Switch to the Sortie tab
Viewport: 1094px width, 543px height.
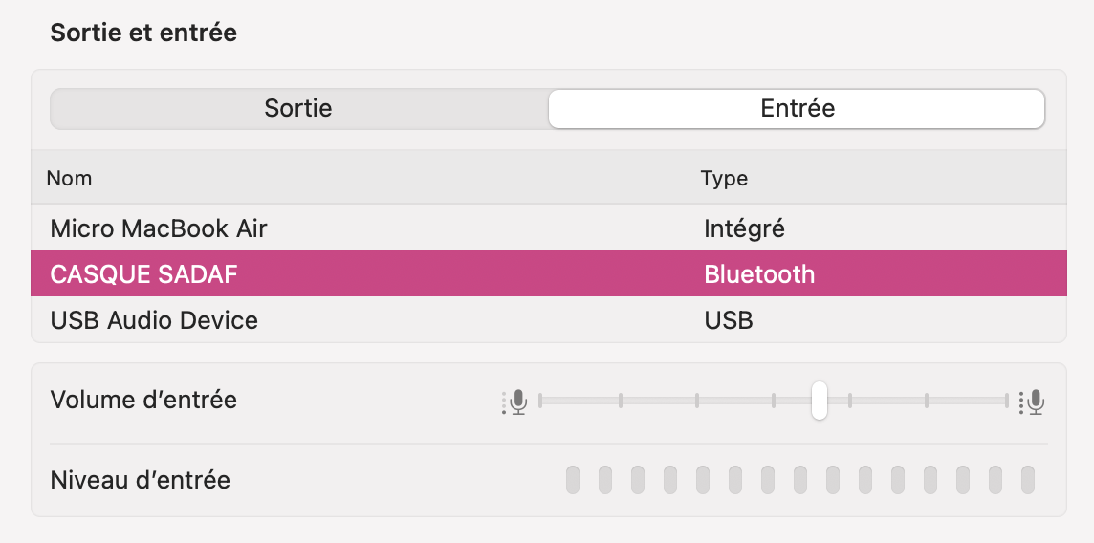[298, 109]
